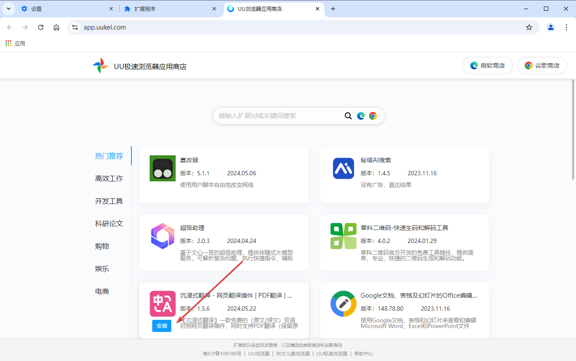The image size is (576, 361).
Task: Click the 超级助理 extension icon
Action: point(162,236)
